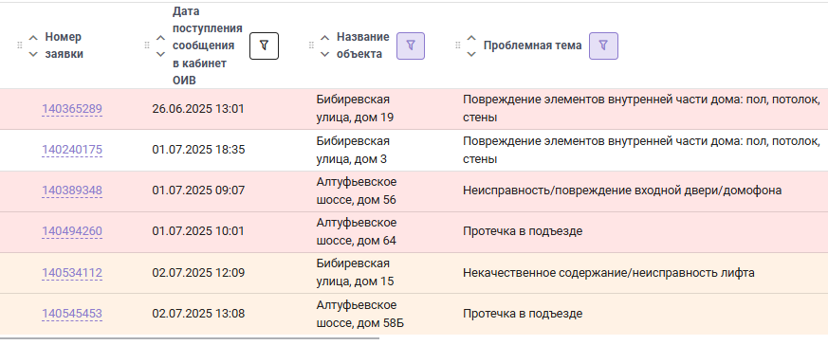Image resolution: width=828 pixels, height=345 pixels.
Task: Open request link 140240175
Action: (x=72, y=151)
